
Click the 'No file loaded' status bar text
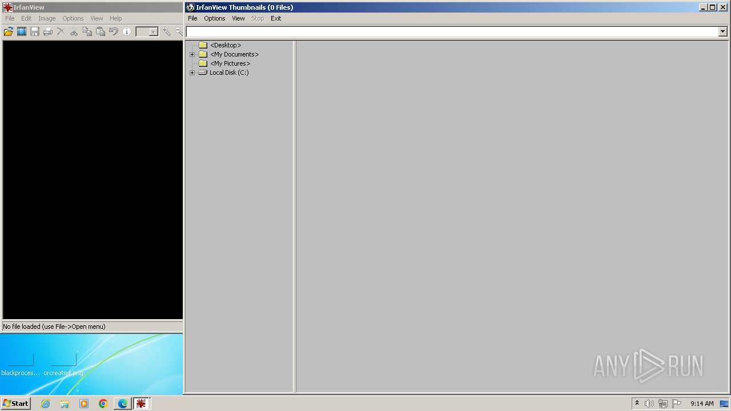54,327
